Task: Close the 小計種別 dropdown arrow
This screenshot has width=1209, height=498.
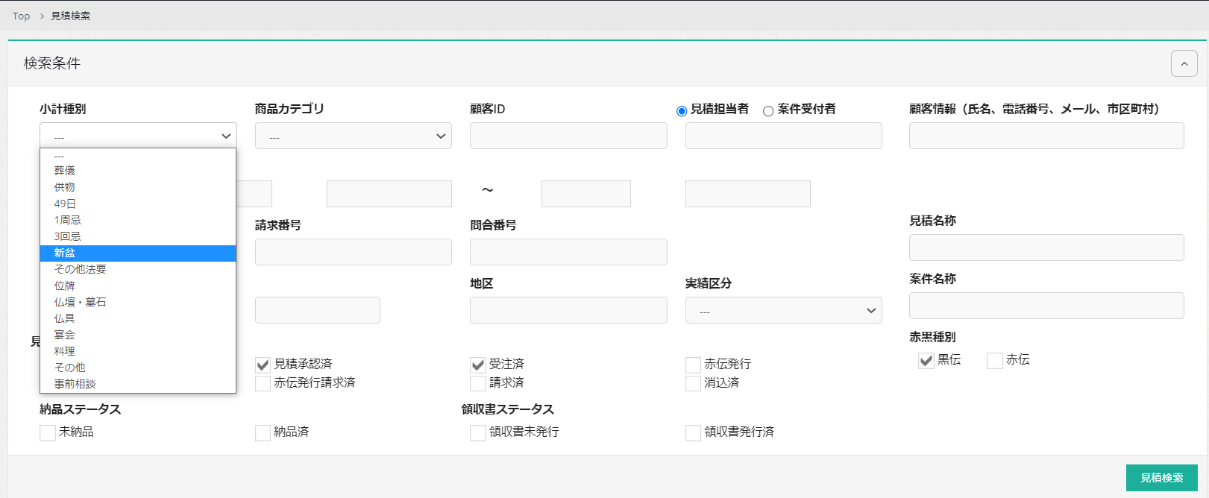Action: tap(225, 136)
